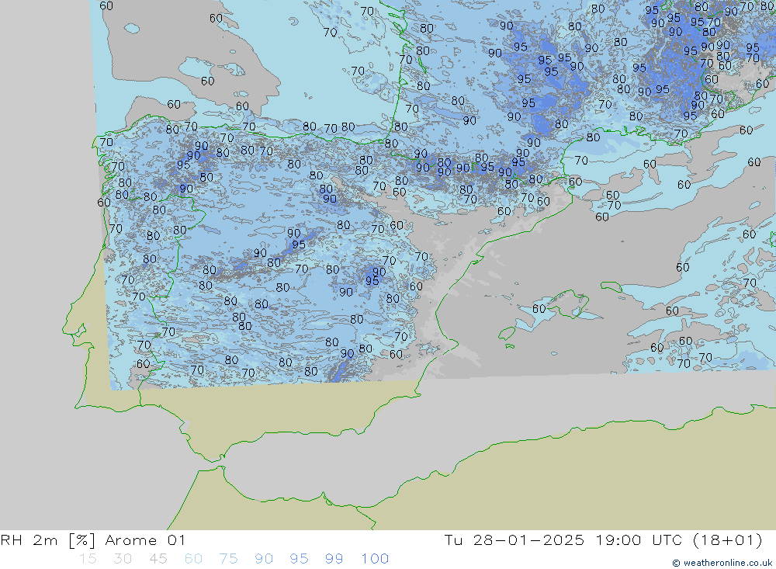776x569 pixels.
Task: Click the 'RH 2m [%]' title text
Action: [x=47, y=540]
